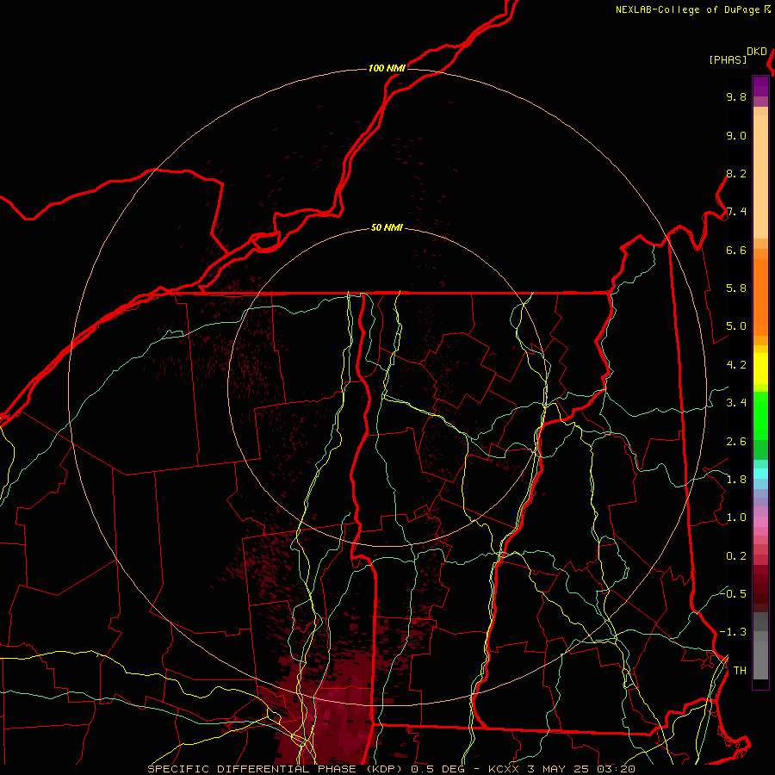
Task: Click the bright green color bar segment
Action: 760,415
